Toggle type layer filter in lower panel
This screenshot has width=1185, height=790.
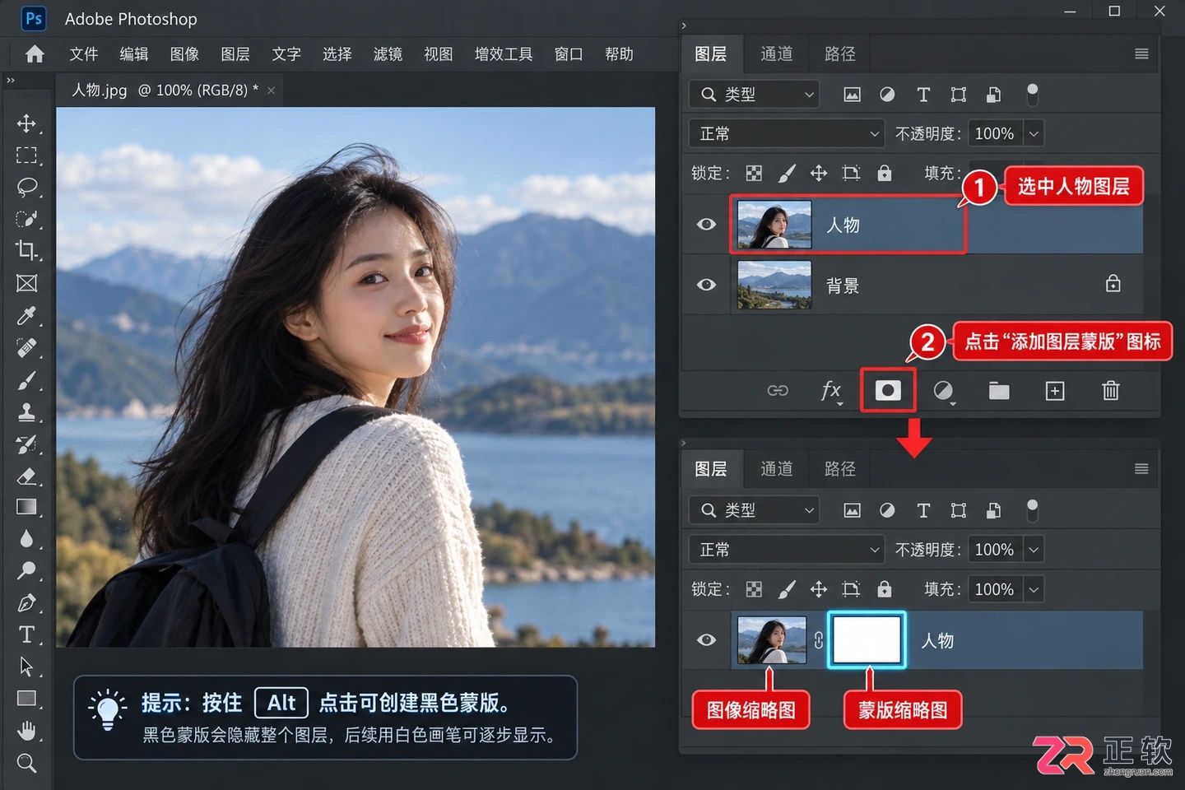tap(923, 510)
